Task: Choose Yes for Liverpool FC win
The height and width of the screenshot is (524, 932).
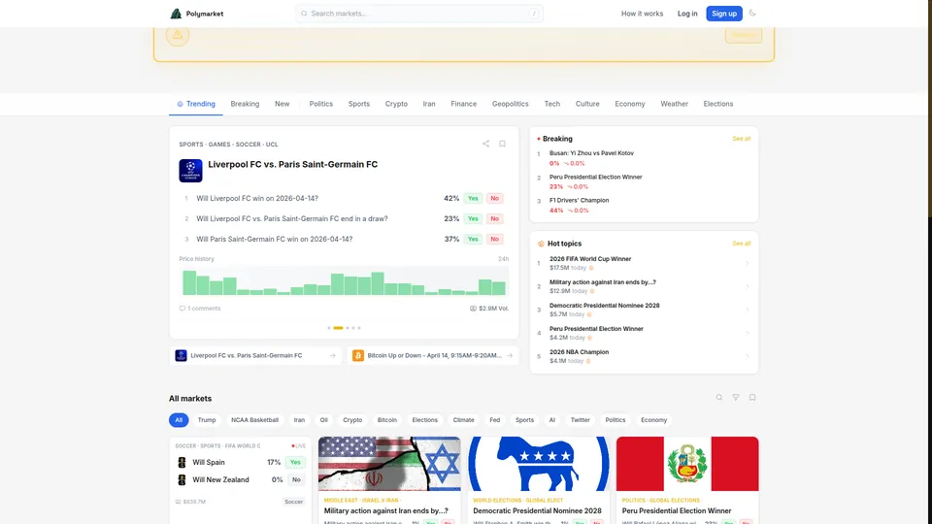Action: coord(473,198)
